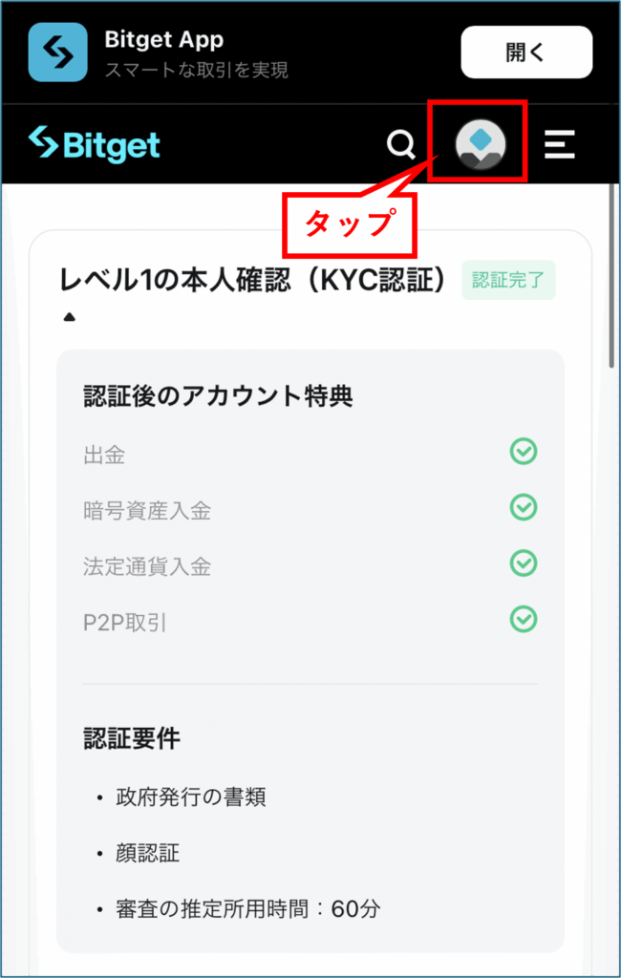Click the green check next to 暗号資産入金
This screenshot has width=621, height=978.
(523, 508)
